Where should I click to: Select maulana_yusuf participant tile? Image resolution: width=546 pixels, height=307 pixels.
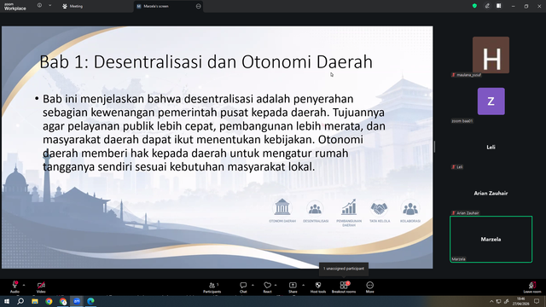[x=491, y=55]
